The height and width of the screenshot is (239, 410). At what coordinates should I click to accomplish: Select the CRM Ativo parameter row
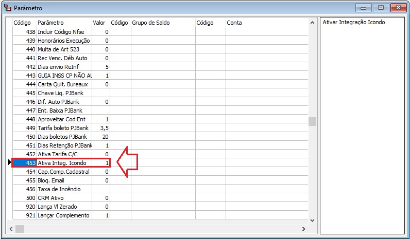[x=64, y=198]
